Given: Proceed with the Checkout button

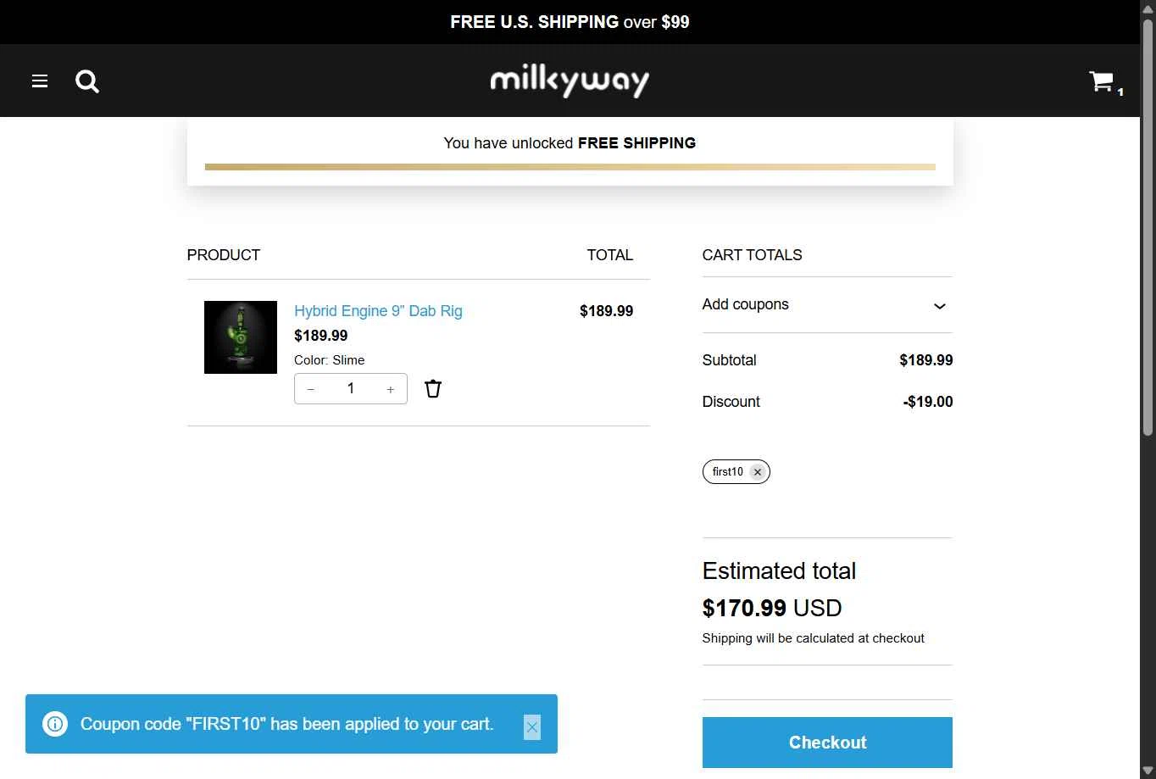Looking at the screenshot, I should [x=827, y=743].
